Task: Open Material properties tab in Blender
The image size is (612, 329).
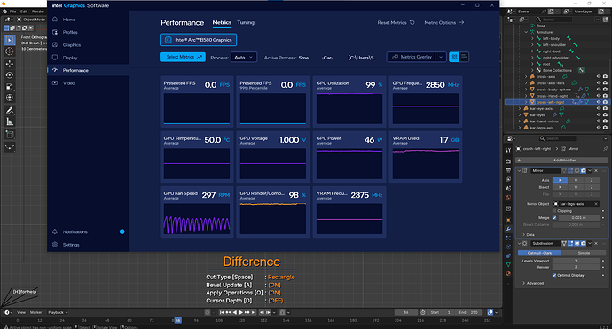Action: click(x=508, y=274)
